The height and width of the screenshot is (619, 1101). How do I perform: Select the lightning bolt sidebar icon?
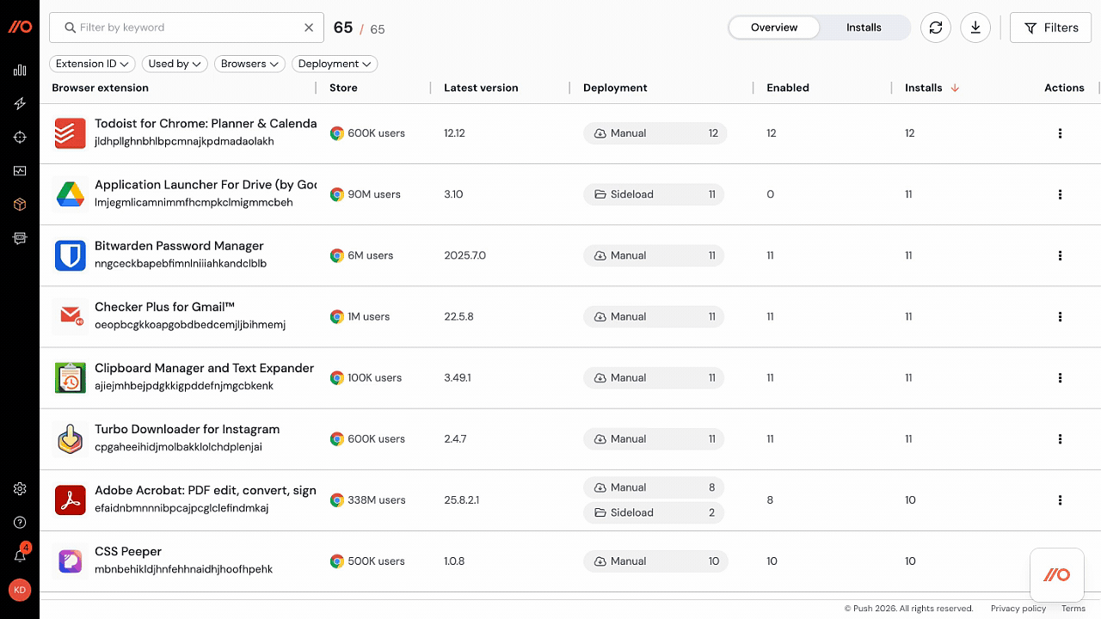(19, 103)
